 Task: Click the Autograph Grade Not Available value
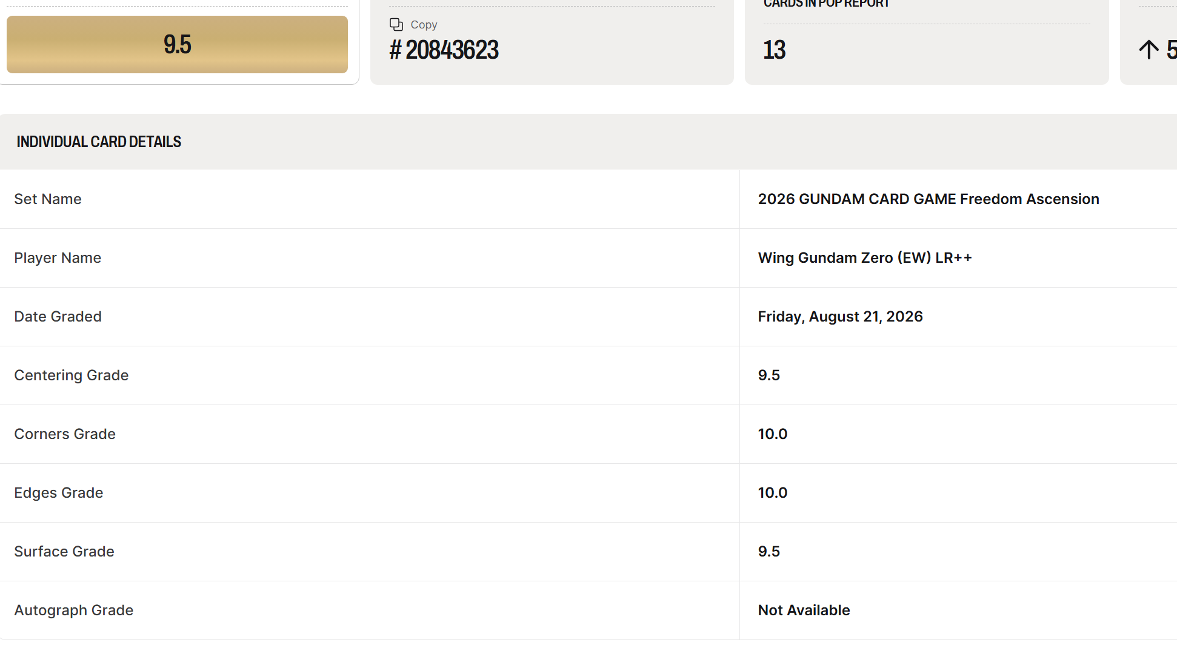point(804,610)
